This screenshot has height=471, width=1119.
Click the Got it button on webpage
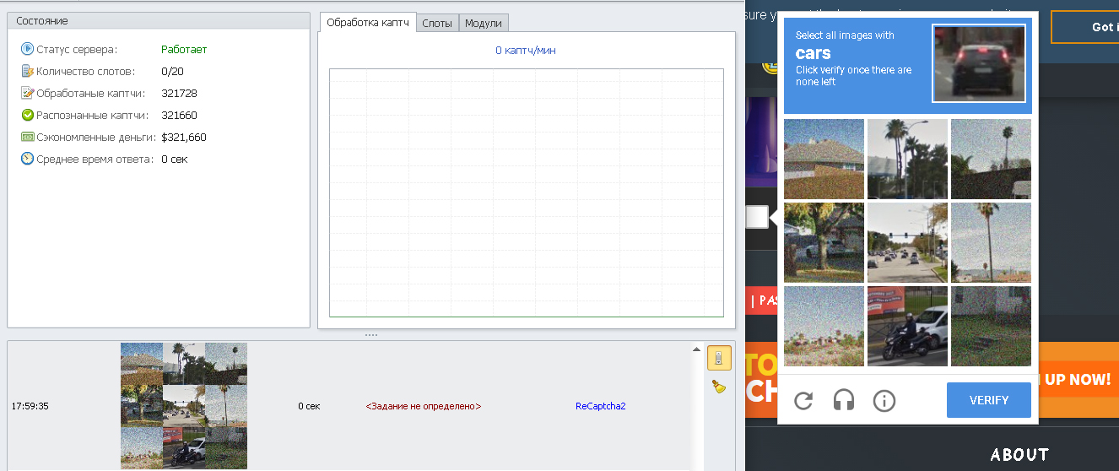(1085, 27)
